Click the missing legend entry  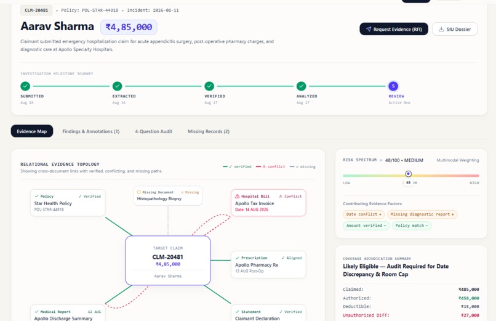pos(303,166)
